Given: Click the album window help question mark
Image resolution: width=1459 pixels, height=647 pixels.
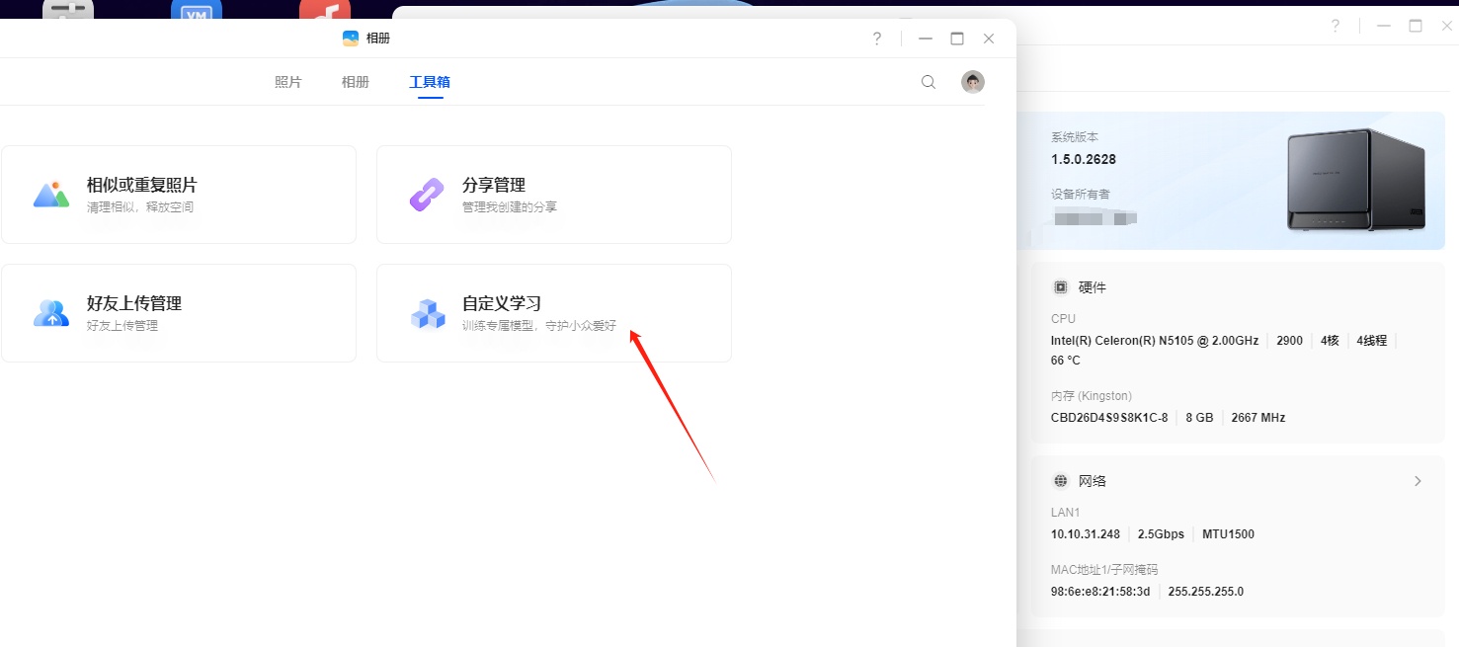Looking at the screenshot, I should click(876, 39).
